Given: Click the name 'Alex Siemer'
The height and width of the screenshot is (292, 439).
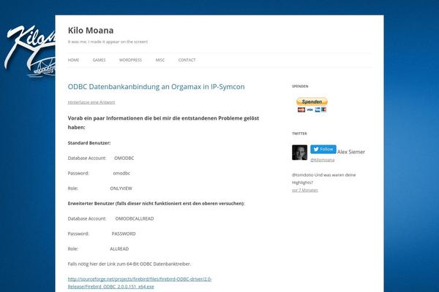Looking at the screenshot, I should click(351, 152).
